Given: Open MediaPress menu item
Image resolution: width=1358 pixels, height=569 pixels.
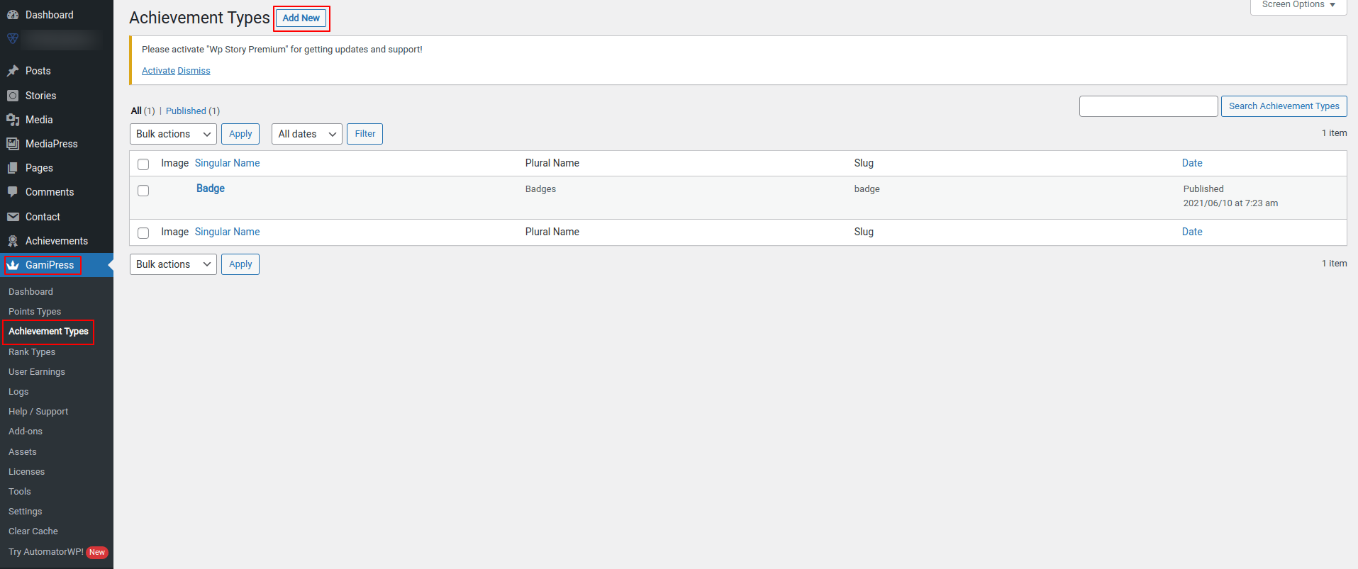Looking at the screenshot, I should tap(52, 144).
